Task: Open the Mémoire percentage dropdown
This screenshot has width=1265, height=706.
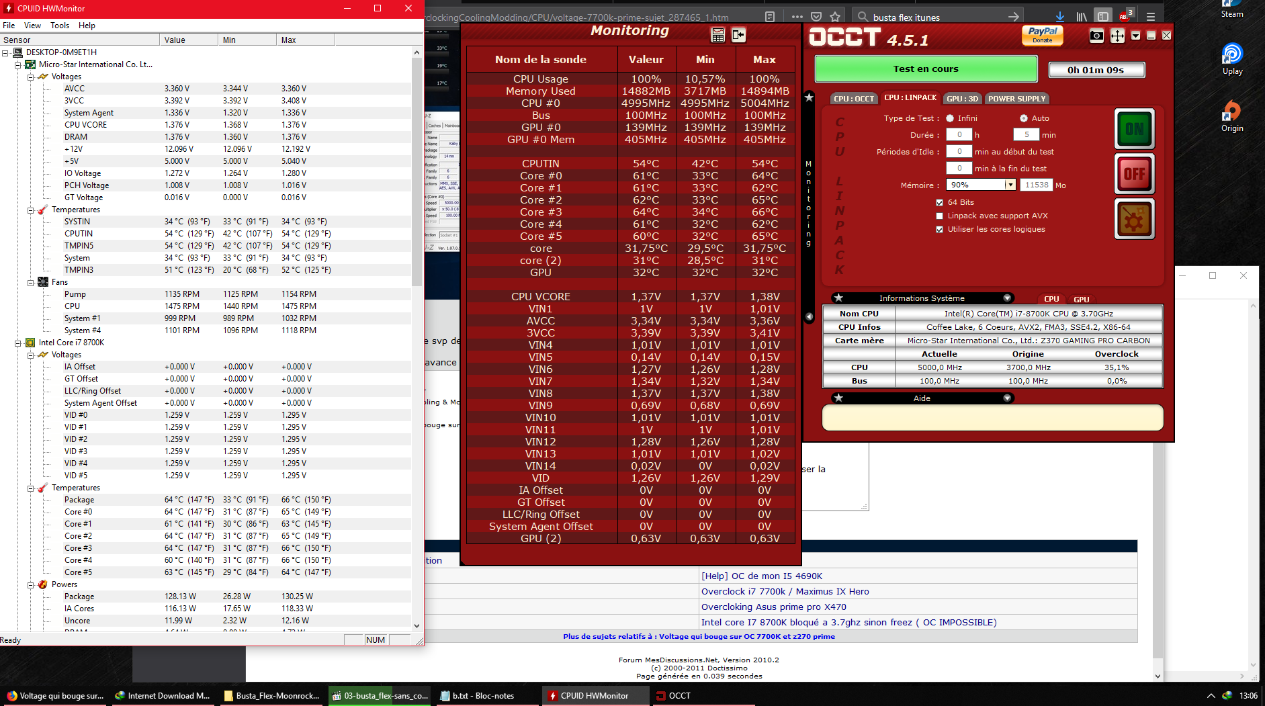Action: click(x=1010, y=185)
